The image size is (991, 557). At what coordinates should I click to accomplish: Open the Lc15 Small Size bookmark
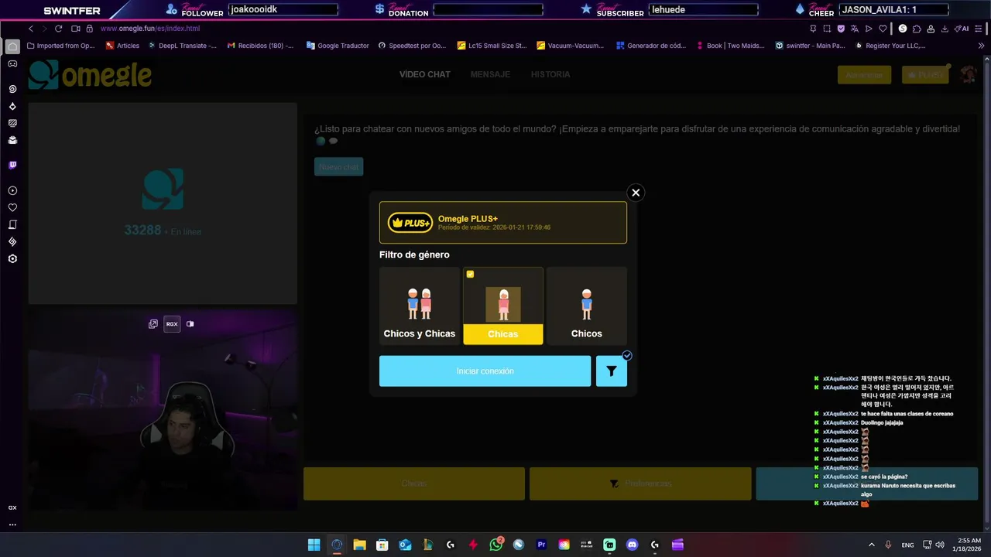(492, 46)
